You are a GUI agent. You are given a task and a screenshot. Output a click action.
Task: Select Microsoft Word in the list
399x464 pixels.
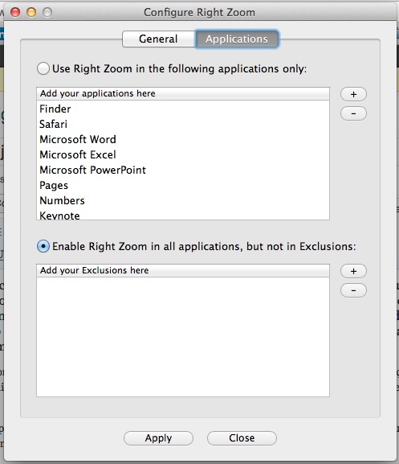(x=183, y=139)
